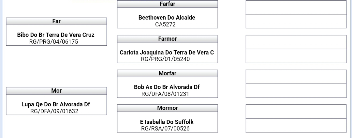Click the Morfar header label
This screenshot has height=138, width=352.
(168, 73)
